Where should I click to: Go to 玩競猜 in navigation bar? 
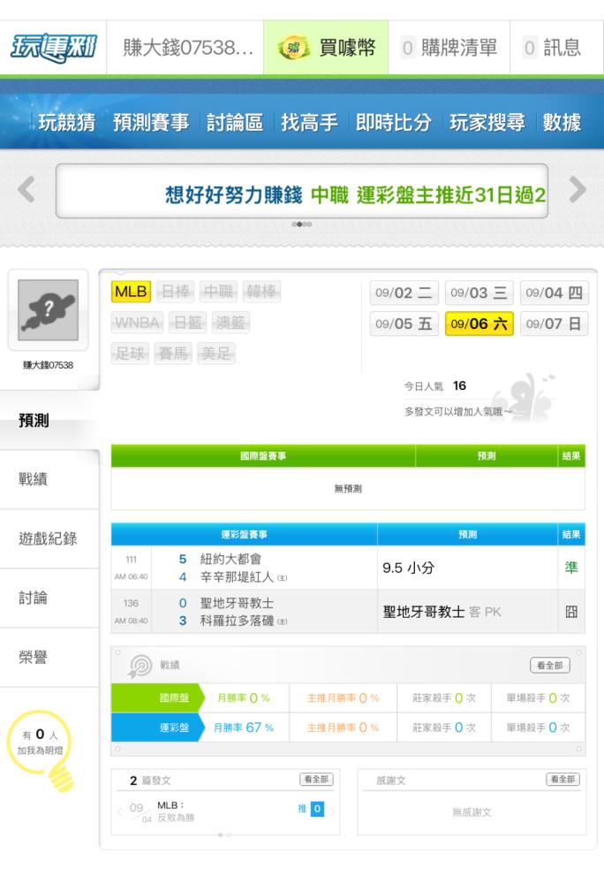[66, 122]
